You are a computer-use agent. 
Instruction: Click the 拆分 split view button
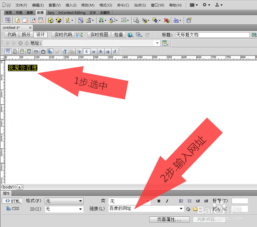(x=26, y=35)
